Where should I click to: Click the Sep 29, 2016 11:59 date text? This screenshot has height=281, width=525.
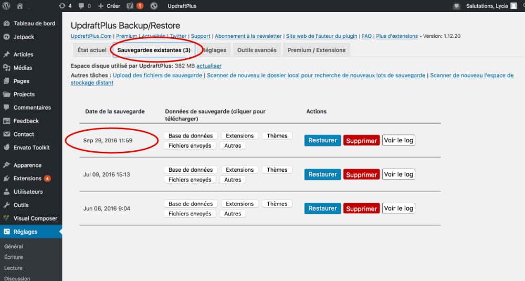(x=108, y=140)
